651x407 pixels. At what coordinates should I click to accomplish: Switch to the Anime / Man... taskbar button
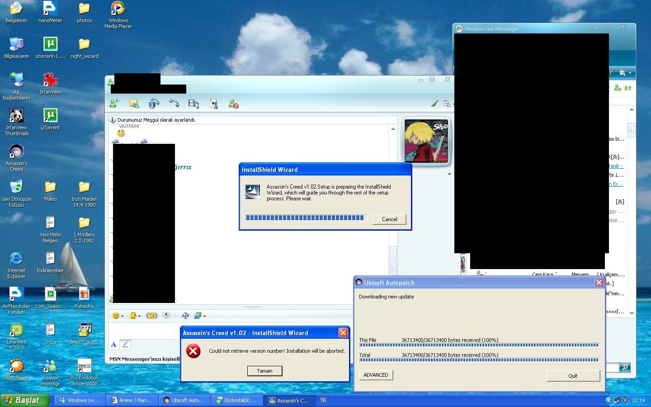coord(132,400)
